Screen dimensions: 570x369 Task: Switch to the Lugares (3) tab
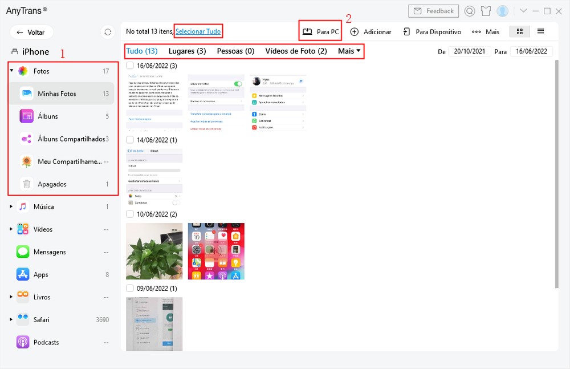(x=187, y=51)
